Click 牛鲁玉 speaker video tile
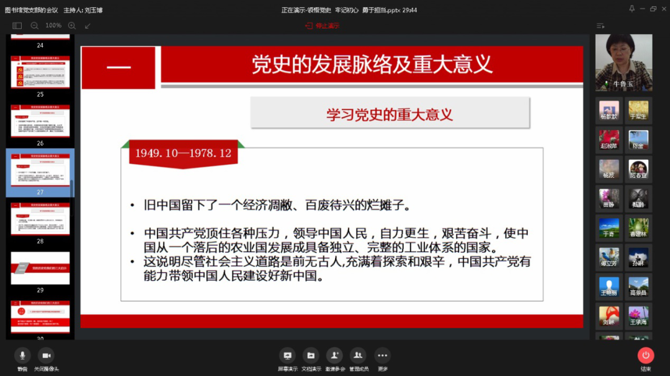Screen dimensions: 670x376 (x=623, y=63)
